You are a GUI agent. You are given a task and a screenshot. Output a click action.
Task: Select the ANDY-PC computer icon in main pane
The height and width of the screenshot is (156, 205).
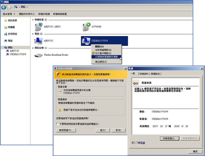(x=38, y=41)
